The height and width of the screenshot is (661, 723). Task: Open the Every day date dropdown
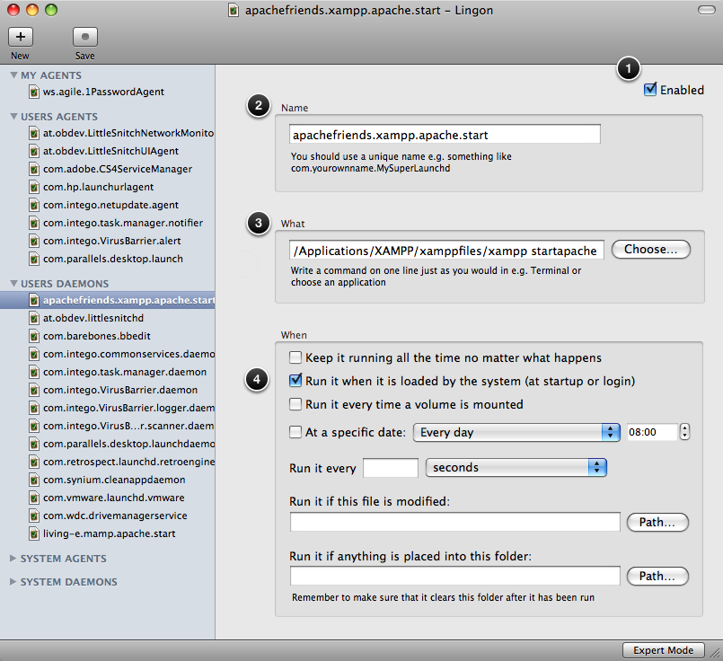click(516, 432)
